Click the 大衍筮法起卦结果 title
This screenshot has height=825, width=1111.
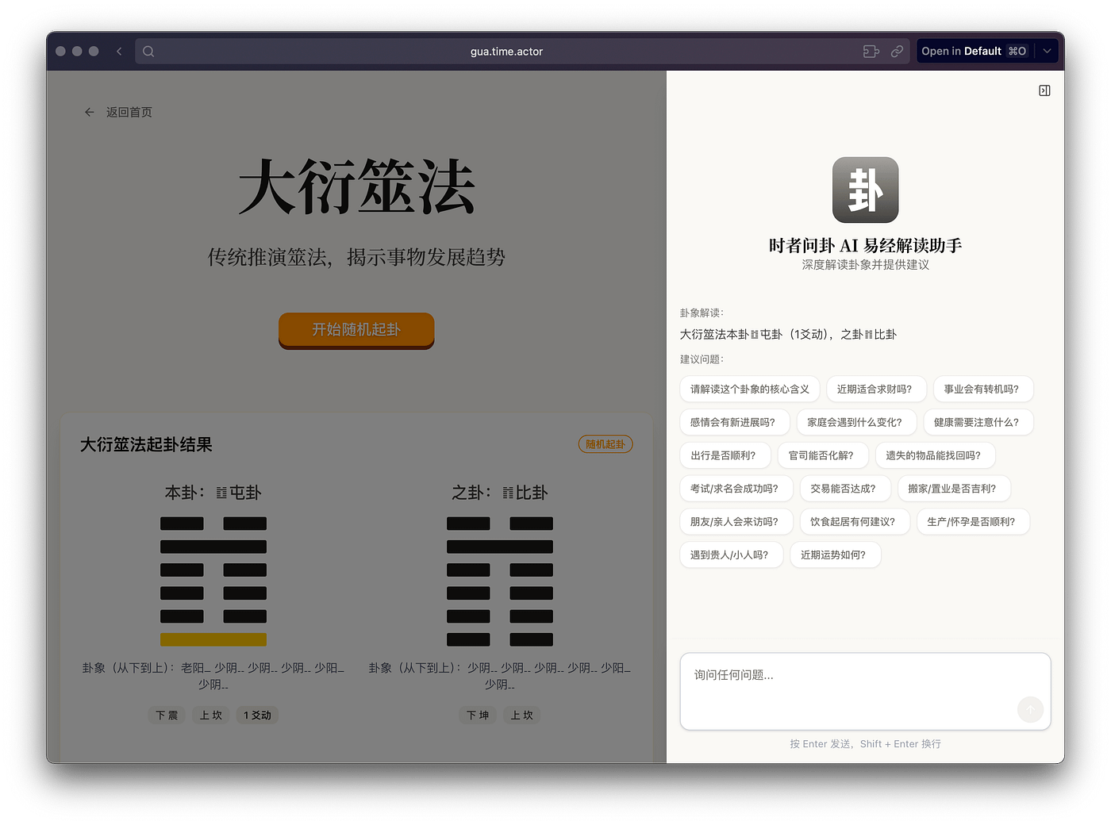pyautogui.click(x=146, y=444)
